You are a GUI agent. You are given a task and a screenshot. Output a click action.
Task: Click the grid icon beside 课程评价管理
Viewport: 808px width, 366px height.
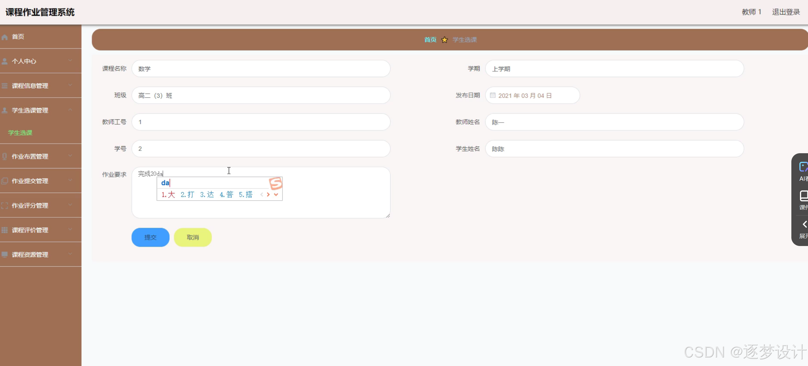5,230
